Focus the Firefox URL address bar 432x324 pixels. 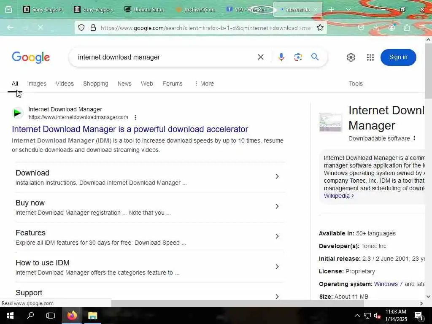pos(206,28)
